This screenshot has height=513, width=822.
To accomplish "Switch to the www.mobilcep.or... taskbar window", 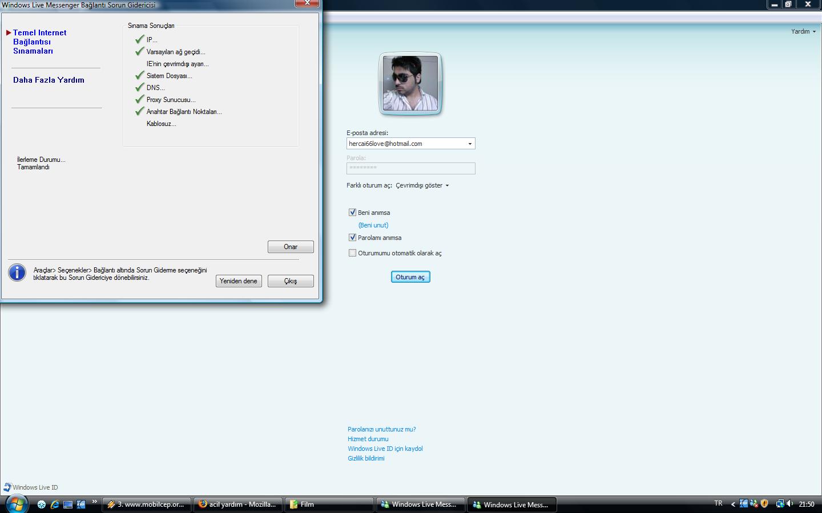I will pyautogui.click(x=146, y=504).
